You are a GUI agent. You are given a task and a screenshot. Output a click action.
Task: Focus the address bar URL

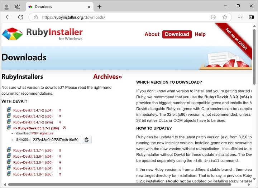tap(73, 17)
